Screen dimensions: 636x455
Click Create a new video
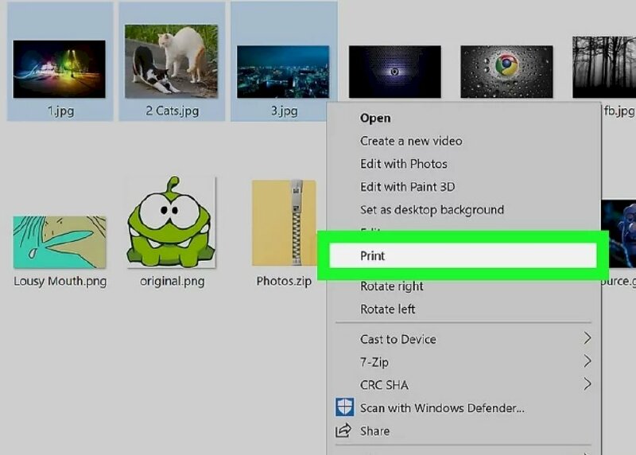coord(411,141)
